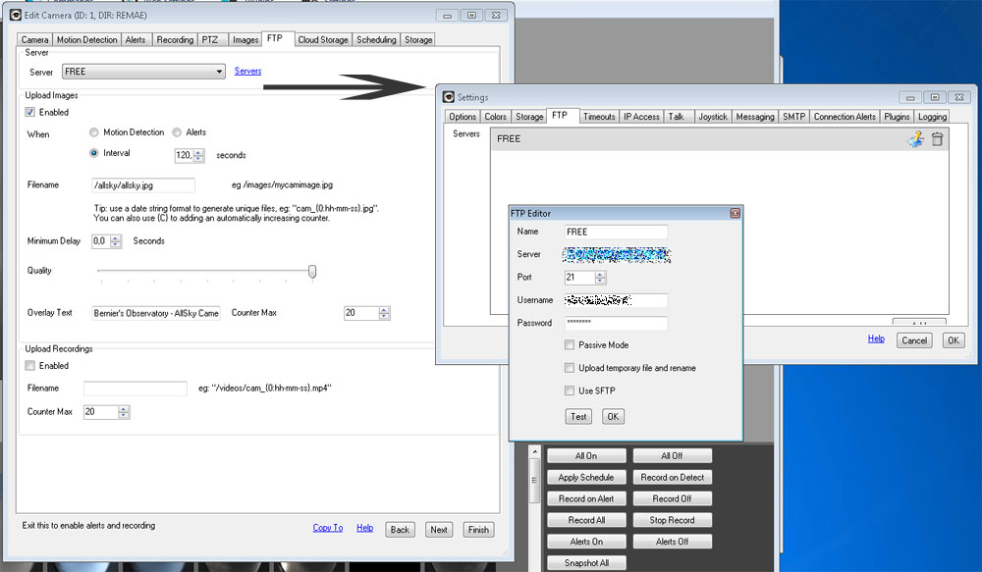Open Scheduling tab
The image size is (982, 572).
tap(376, 39)
